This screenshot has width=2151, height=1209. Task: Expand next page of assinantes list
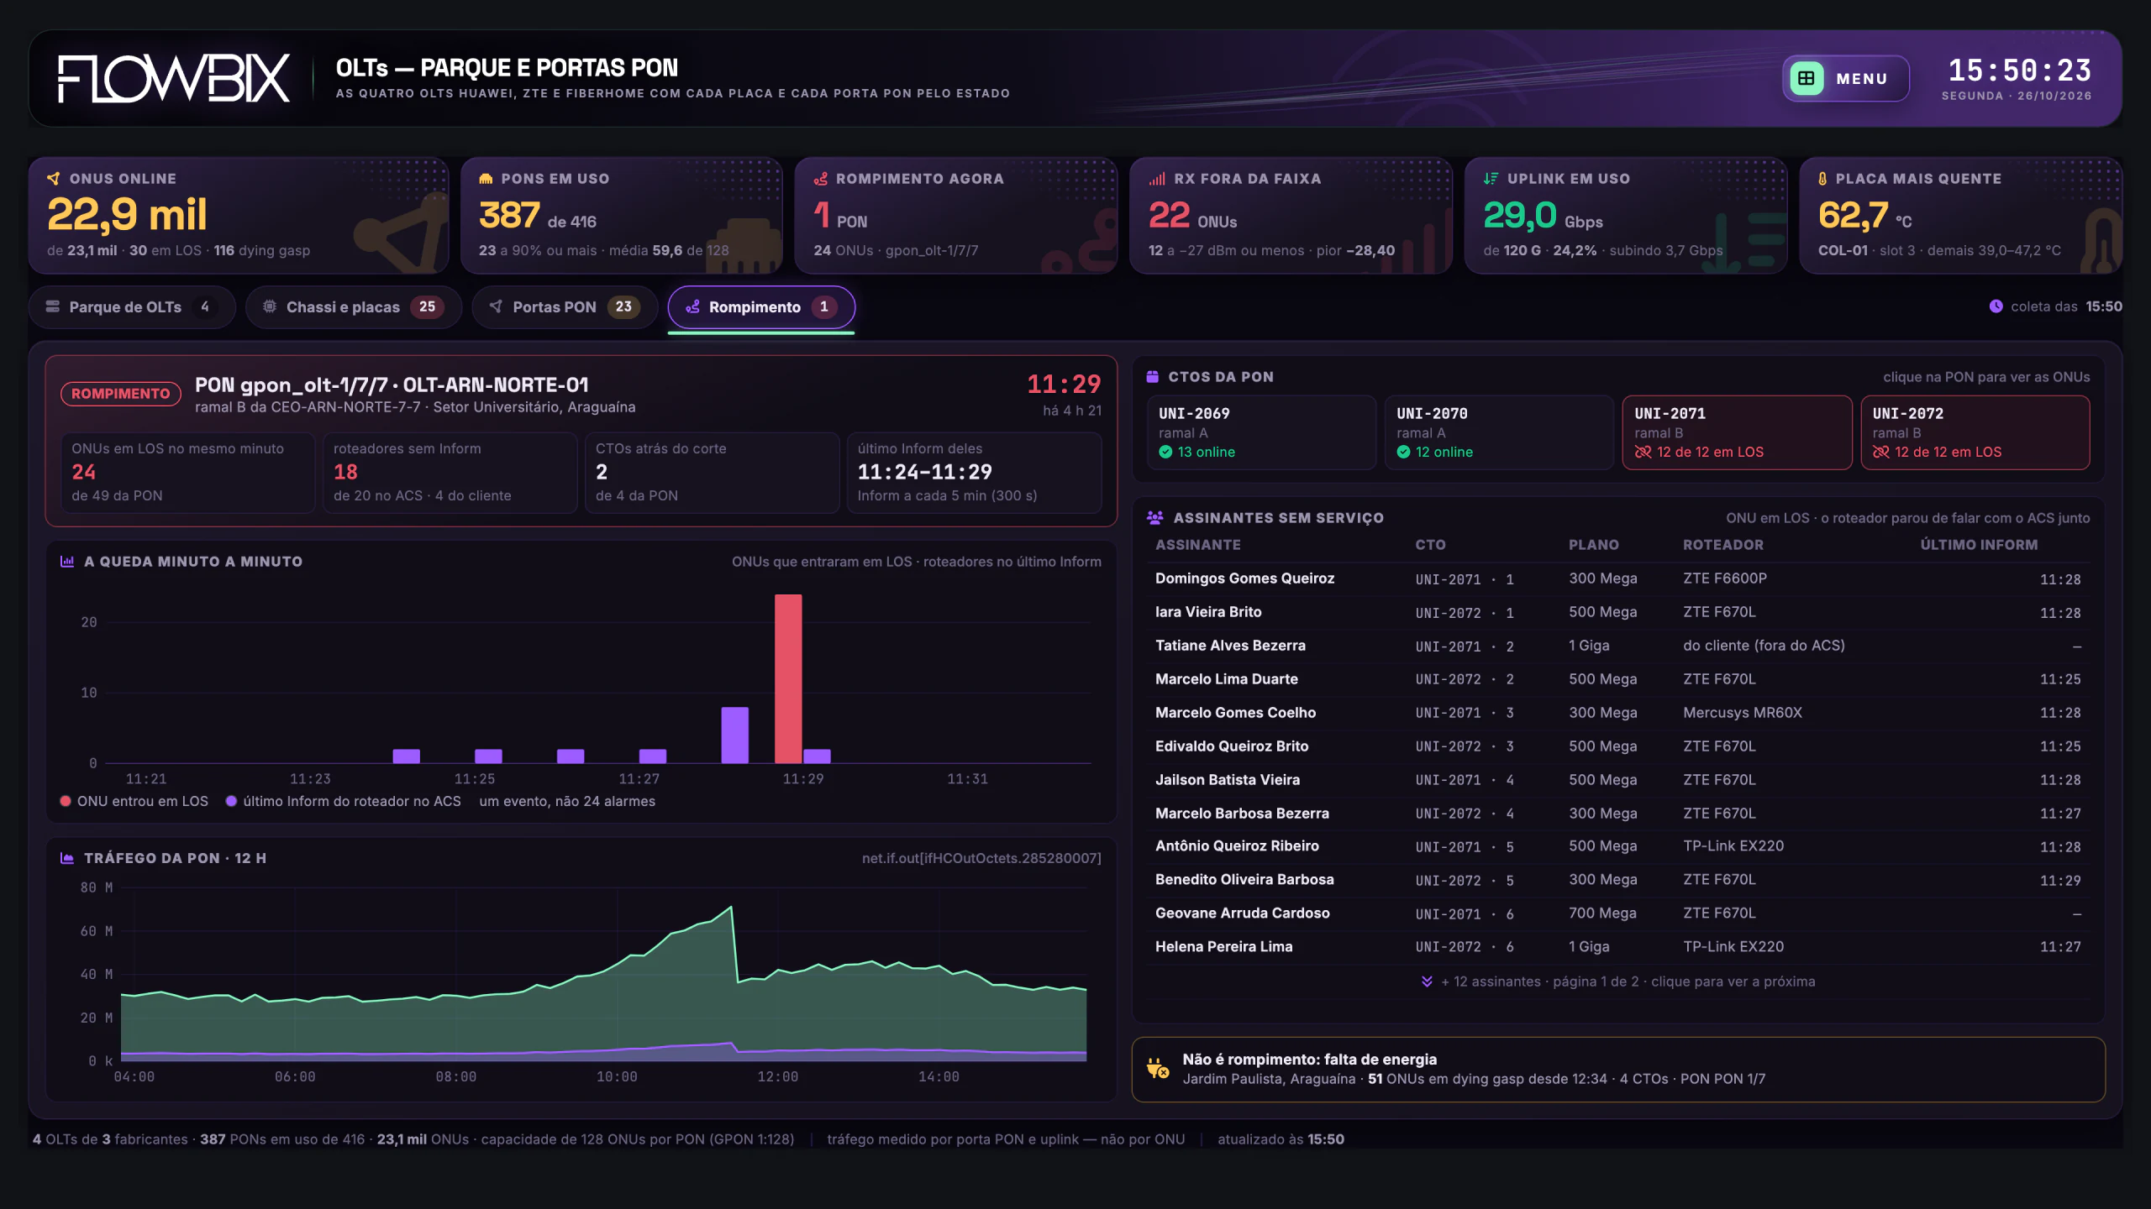[1618, 981]
